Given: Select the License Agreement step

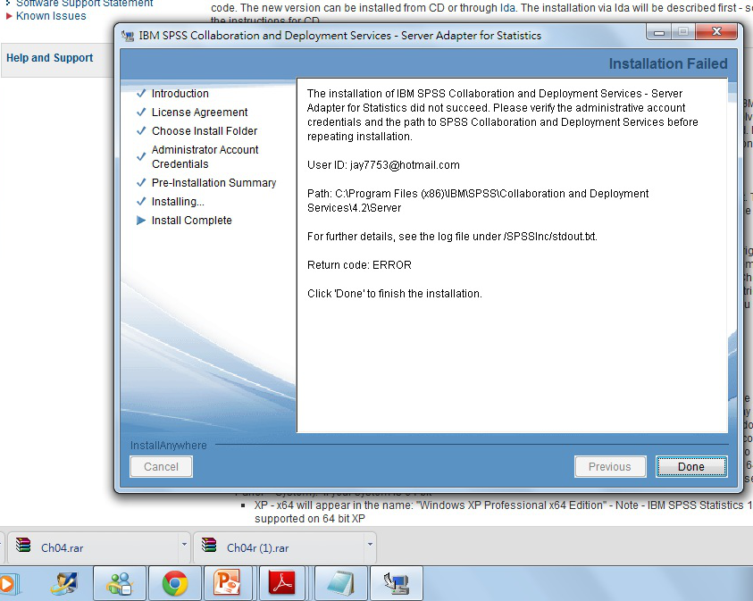Looking at the screenshot, I should (200, 113).
